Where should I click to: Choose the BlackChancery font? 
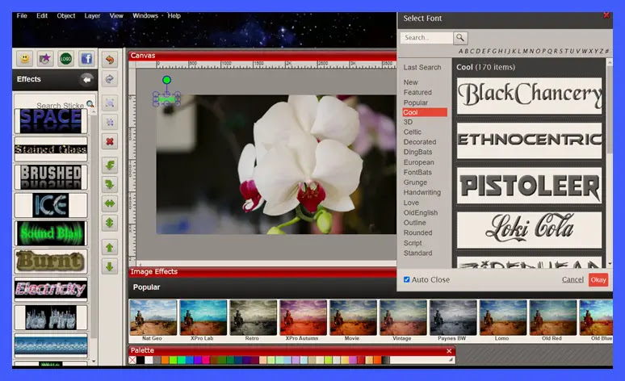pyautogui.click(x=529, y=95)
